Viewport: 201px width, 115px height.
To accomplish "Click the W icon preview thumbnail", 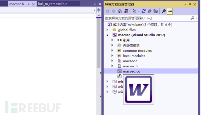I will coord(139,89).
